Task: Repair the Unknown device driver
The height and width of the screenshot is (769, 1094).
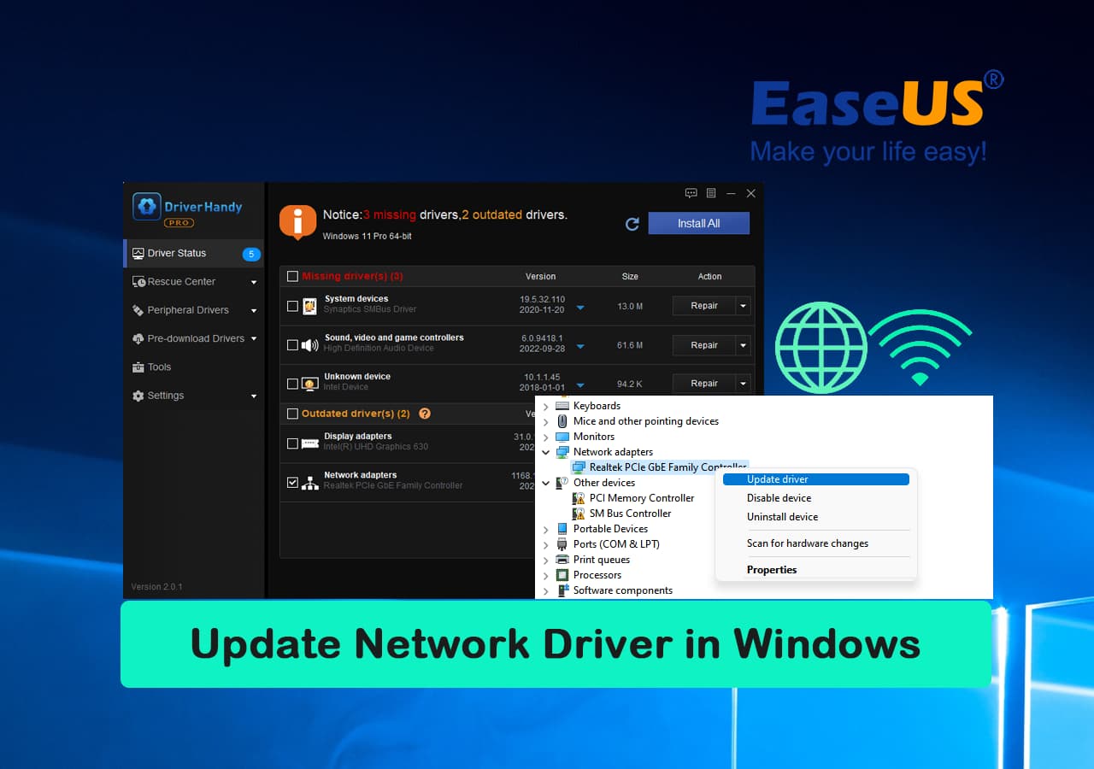Action: coord(704,384)
